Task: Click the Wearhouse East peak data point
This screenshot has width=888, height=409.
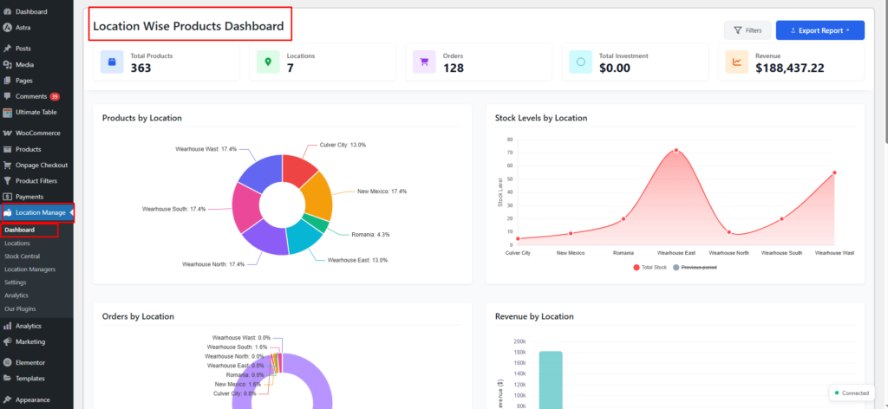Action: click(676, 151)
